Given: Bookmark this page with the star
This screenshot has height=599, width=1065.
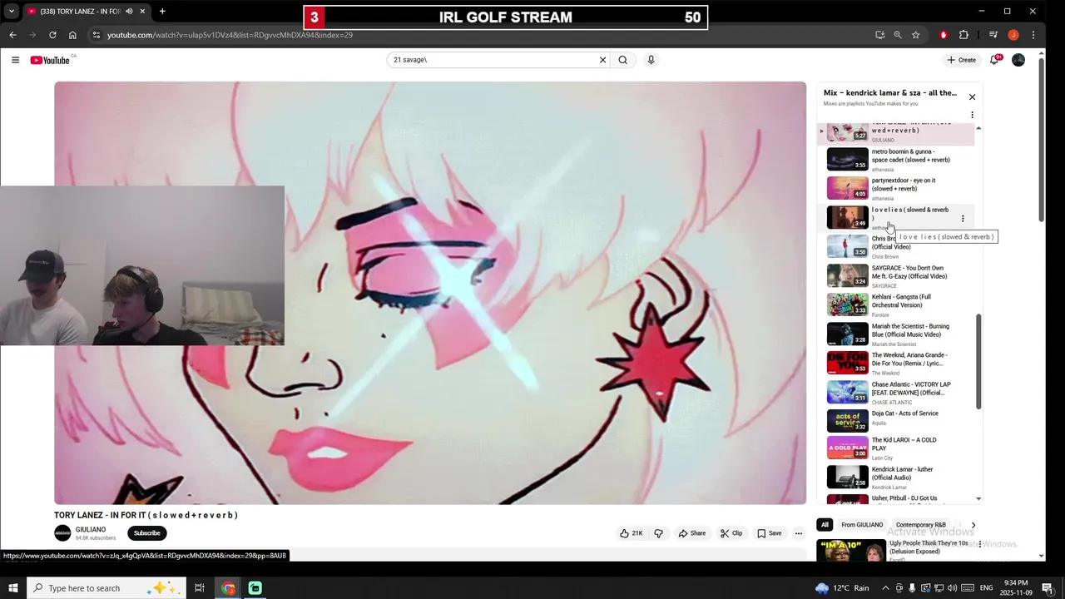Looking at the screenshot, I should pos(915,35).
